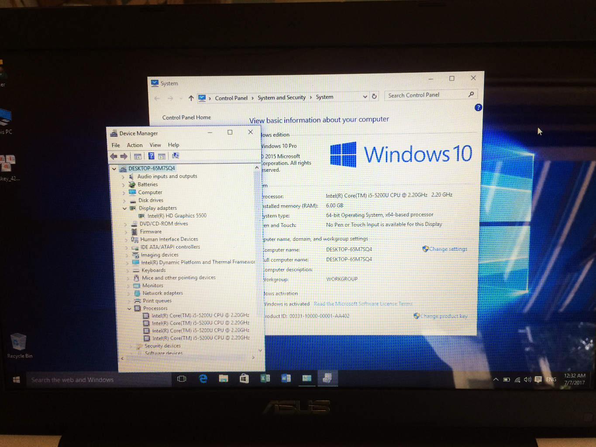
Task: Open the Help menu in Device Manager
Action: pyautogui.click(x=174, y=145)
